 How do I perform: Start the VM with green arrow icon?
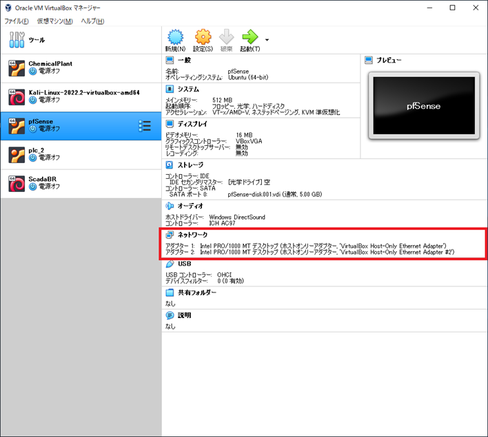[x=250, y=37]
